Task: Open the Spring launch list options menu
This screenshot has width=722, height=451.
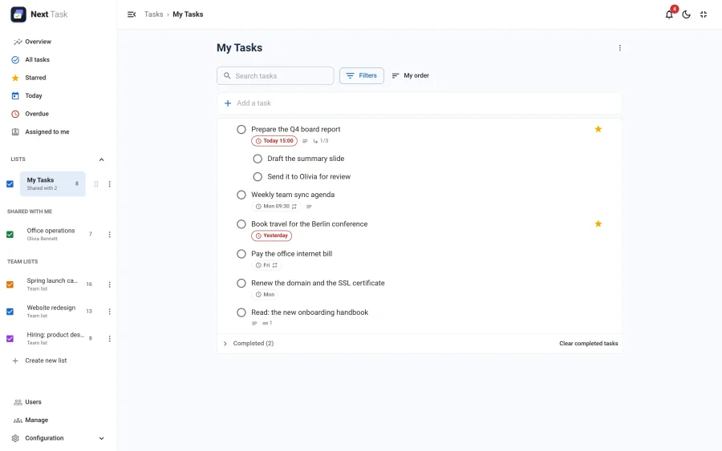Action: pos(110,284)
